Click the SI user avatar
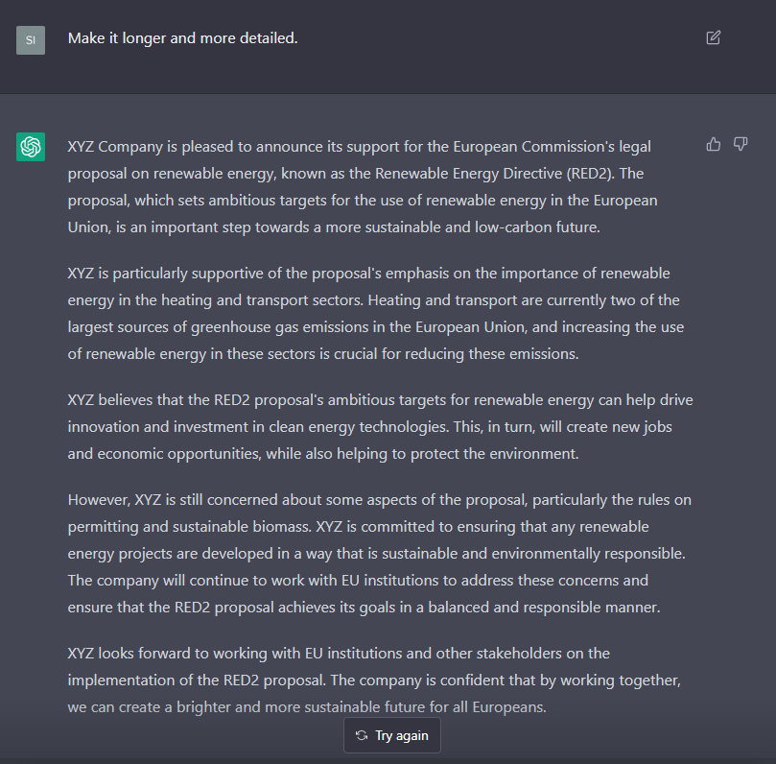This screenshot has height=764, width=776. (31, 40)
